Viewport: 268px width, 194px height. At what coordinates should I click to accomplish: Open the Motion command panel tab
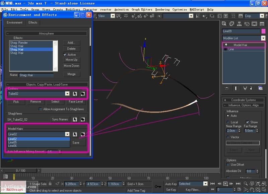[x=247, y=24]
